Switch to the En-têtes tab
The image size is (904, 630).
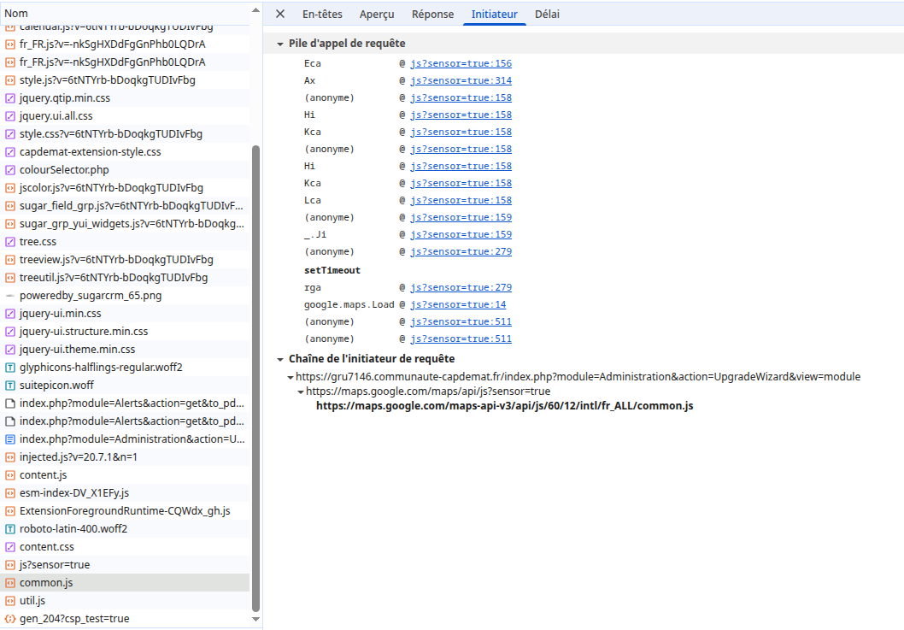pos(322,14)
